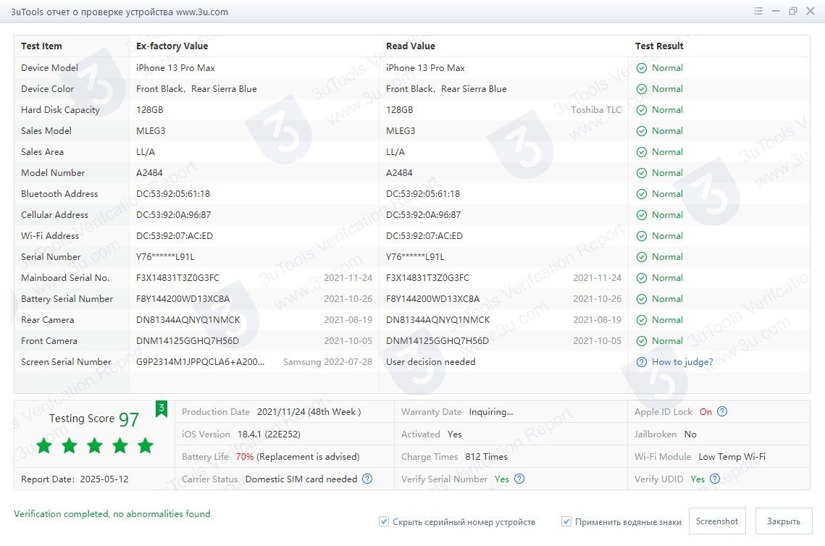Screen dimensions: 825x546
Task: Click the help icon beside Verify UDID
Action: click(x=714, y=479)
